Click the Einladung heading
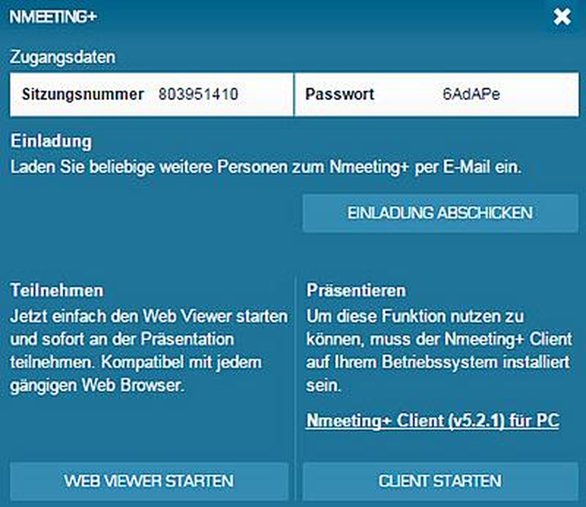Viewport: 586px width, 507px height. [51, 142]
